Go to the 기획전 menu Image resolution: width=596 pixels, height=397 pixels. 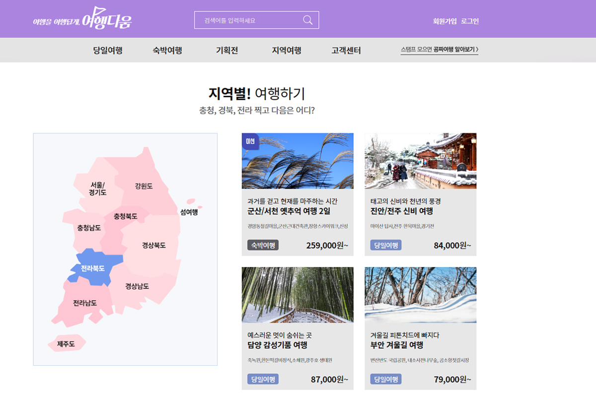(x=227, y=50)
